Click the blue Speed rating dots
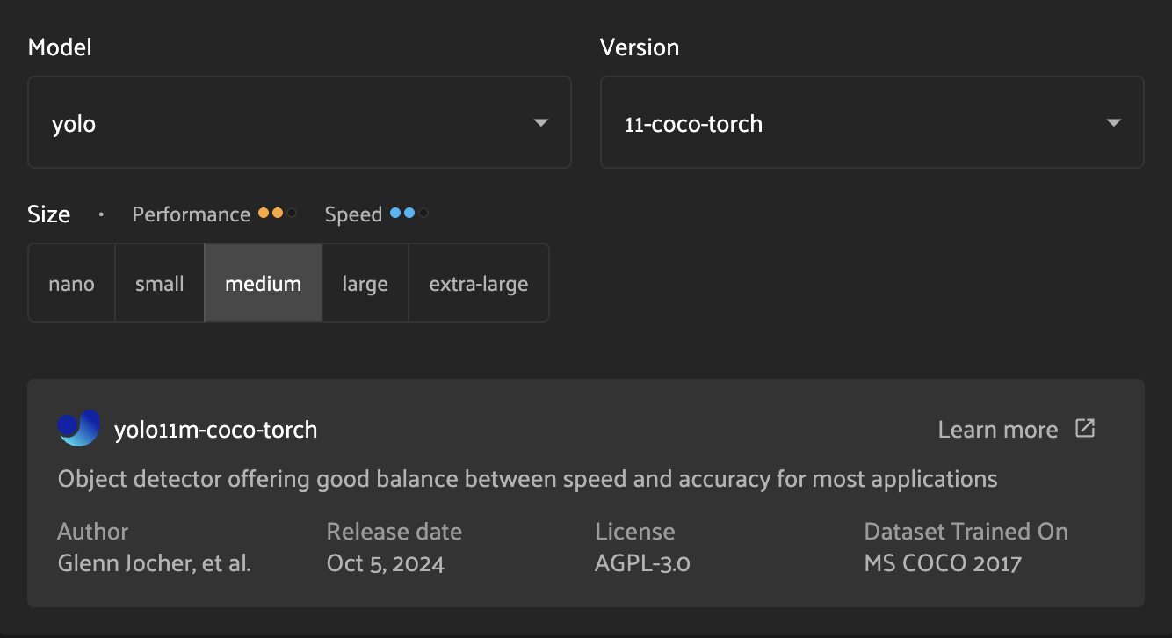1172x638 pixels. pos(409,214)
